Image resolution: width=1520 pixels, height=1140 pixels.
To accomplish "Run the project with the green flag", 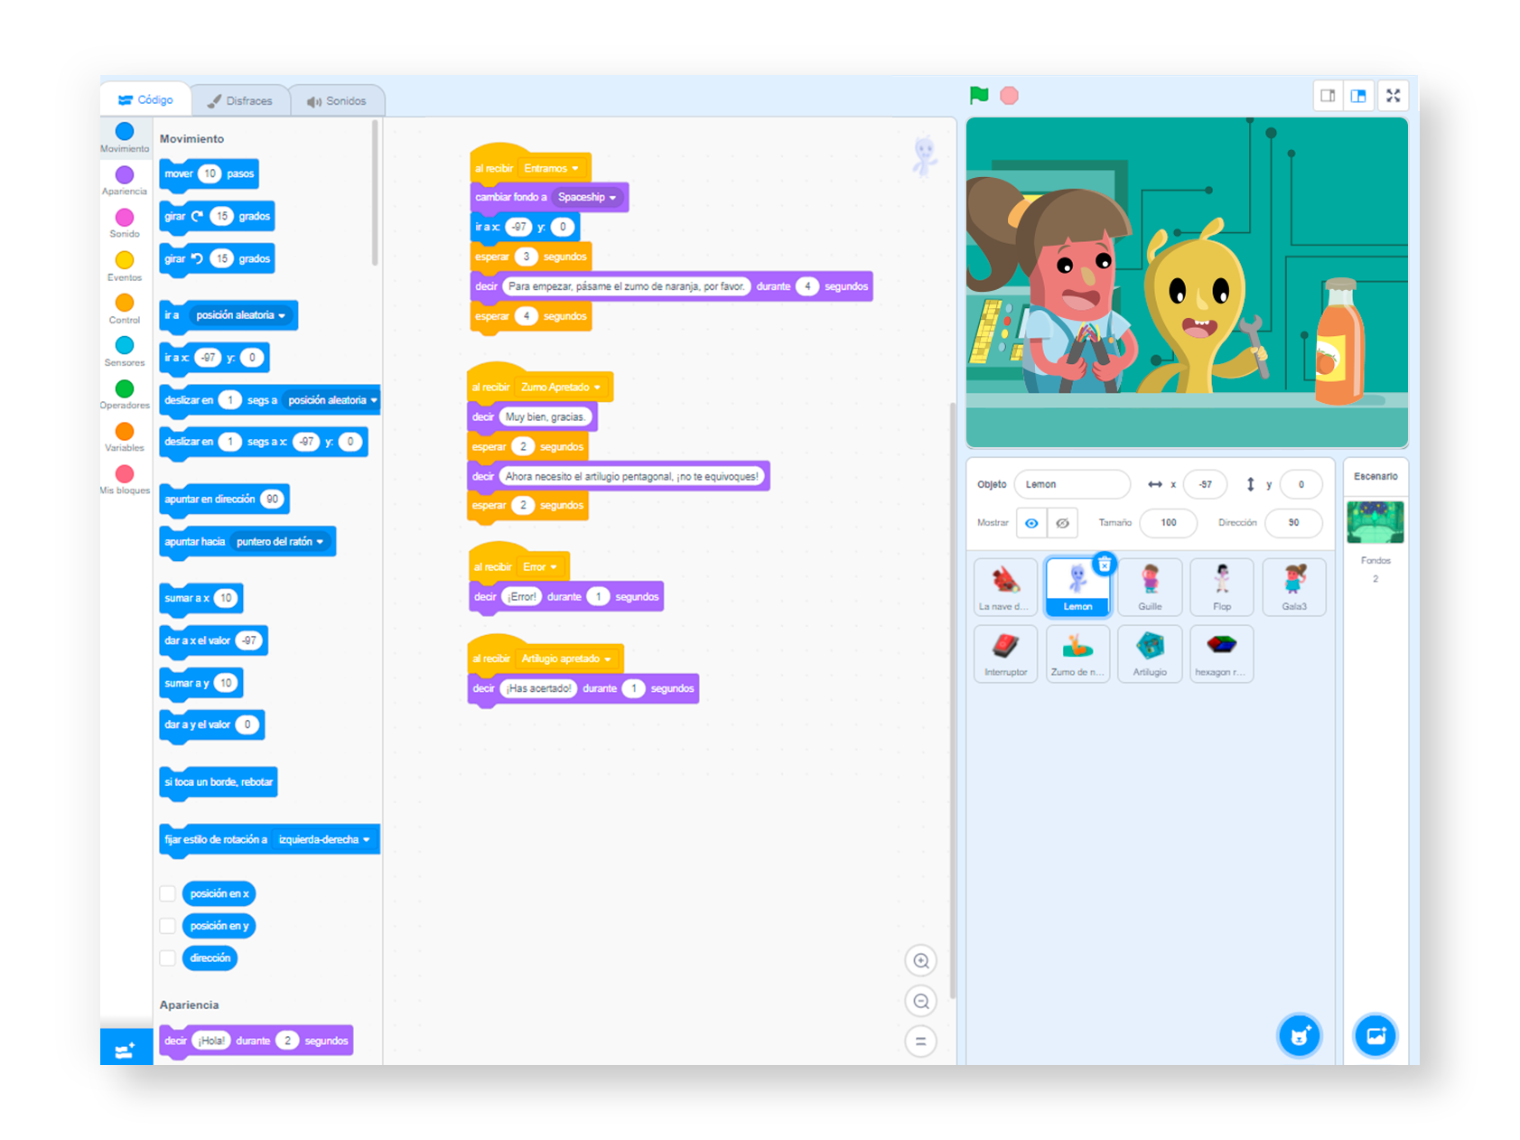I will coord(978,95).
